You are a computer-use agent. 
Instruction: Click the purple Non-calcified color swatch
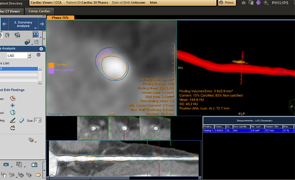pos(51,71)
